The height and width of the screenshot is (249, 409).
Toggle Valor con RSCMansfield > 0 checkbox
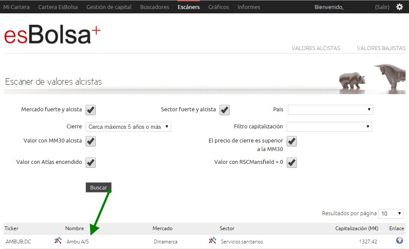pos(292,163)
